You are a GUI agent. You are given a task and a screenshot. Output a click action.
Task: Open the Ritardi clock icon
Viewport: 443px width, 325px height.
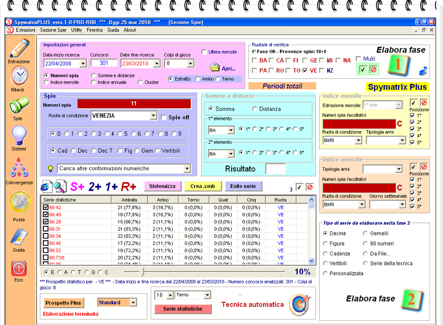tap(19, 75)
